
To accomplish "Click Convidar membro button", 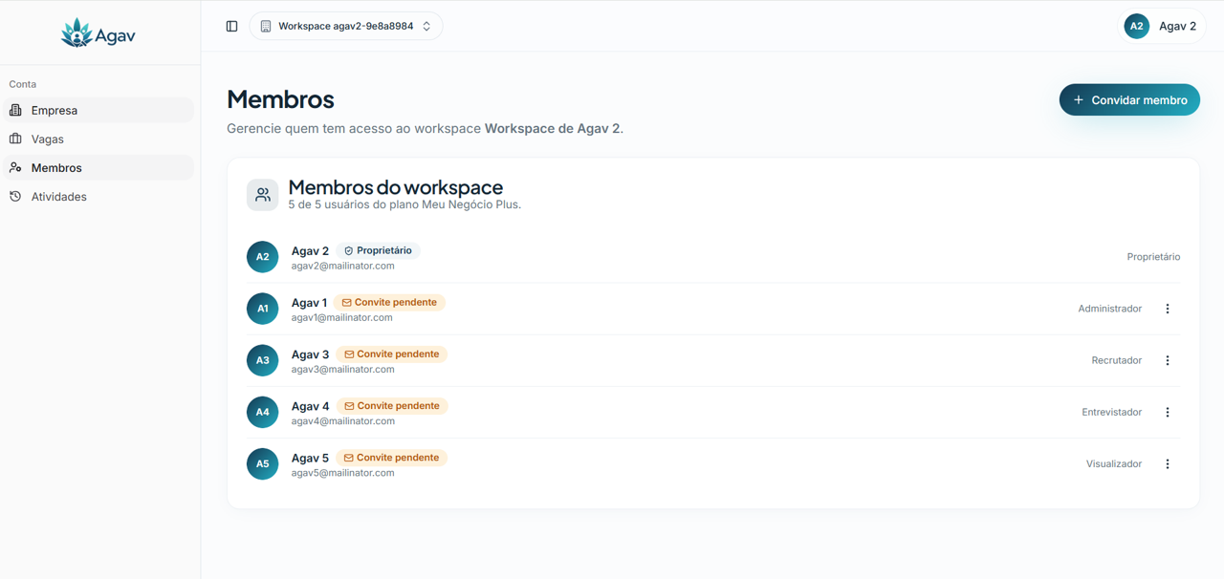I will point(1129,99).
